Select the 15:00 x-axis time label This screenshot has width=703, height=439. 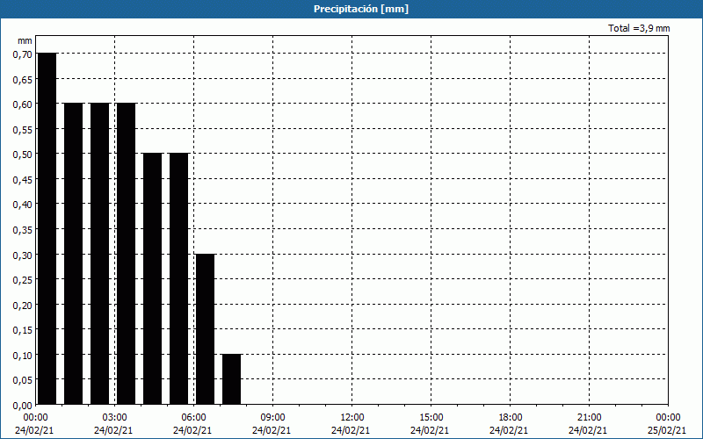(x=431, y=418)
